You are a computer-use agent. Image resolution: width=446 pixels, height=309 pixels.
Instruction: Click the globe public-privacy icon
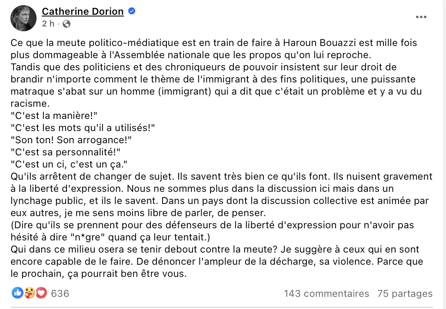(x=66, y=24)
